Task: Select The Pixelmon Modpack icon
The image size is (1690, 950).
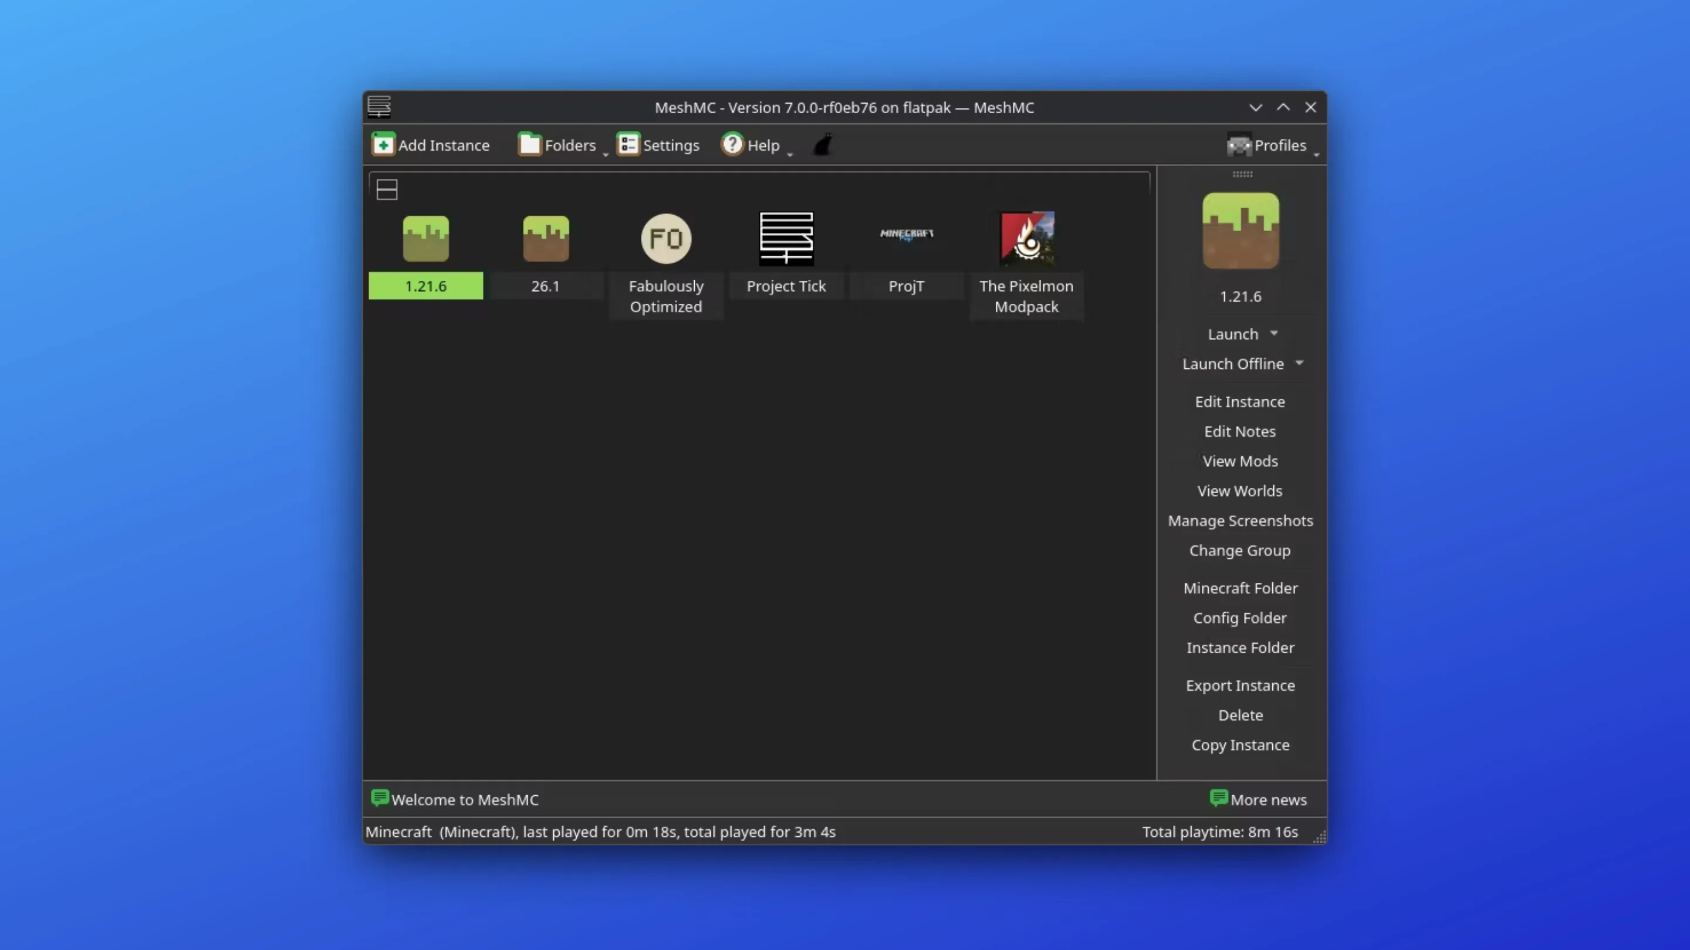Action: (x=1026, y=239)
